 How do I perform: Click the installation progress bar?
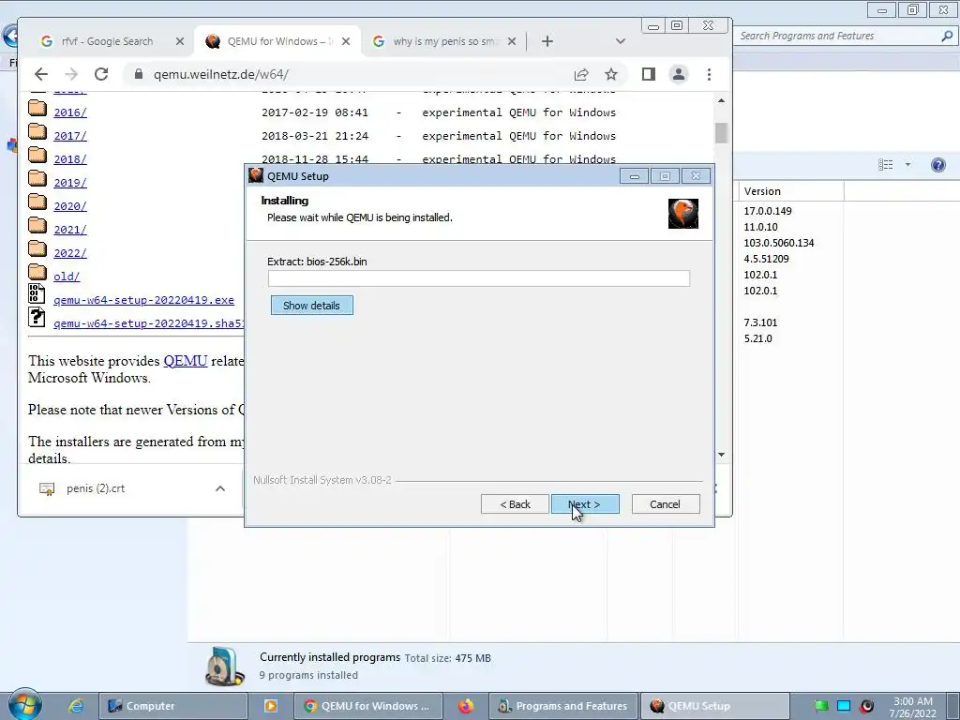click(x=479, y=278)
